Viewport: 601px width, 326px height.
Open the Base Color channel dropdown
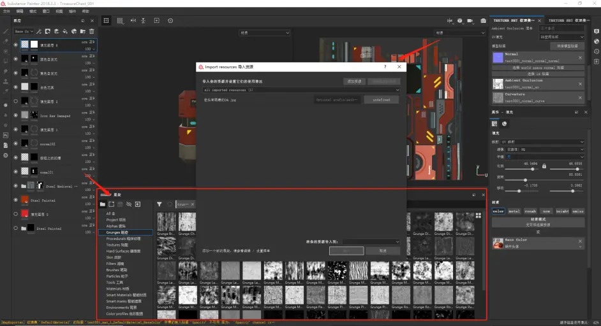coord(24,31)
